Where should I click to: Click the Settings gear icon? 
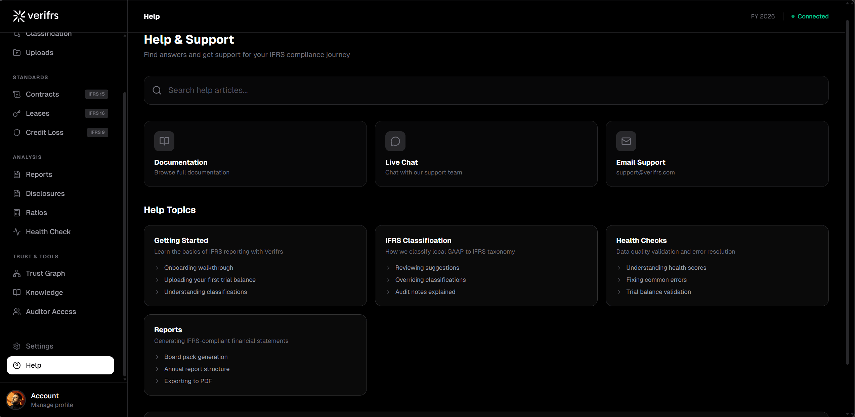[17, 346]
